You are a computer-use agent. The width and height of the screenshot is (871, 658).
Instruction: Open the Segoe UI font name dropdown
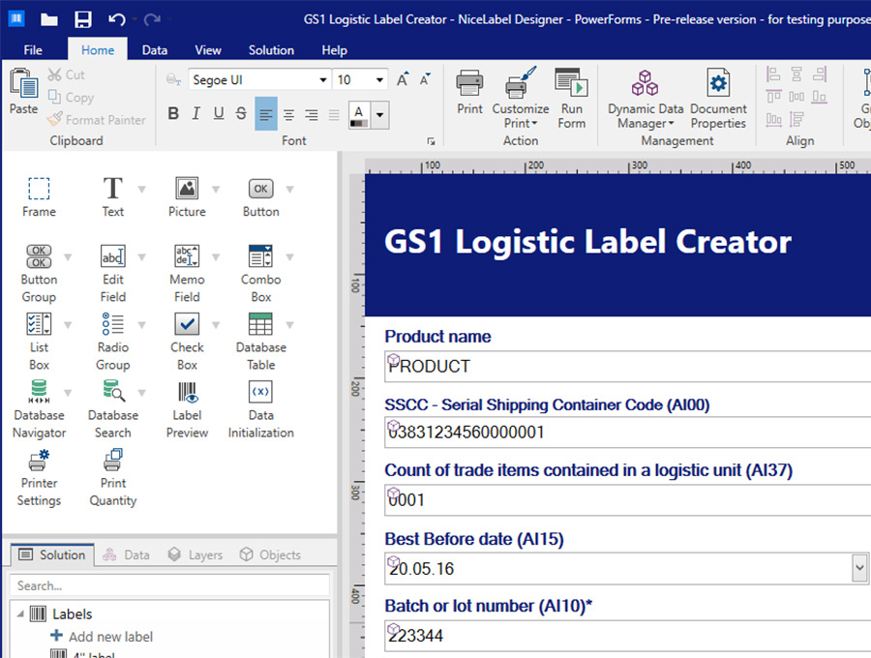click(322, 79)
